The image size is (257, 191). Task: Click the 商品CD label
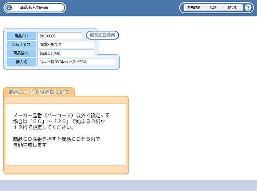[x=21, y=36]
